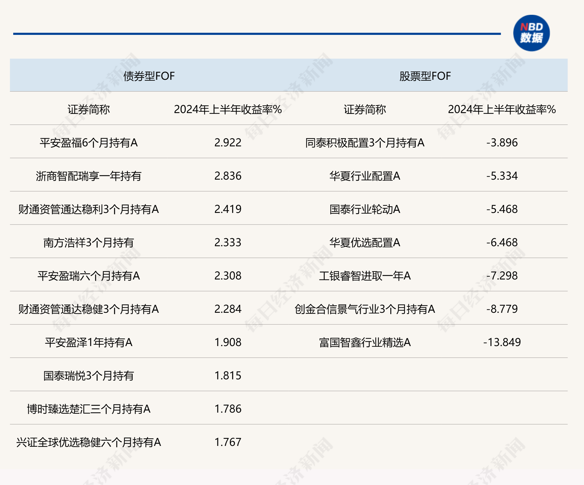This screenshot has height=485, width=584.
Task: Select 创金合信景气行业3个月持有A fund name
Action: [365, 309]
